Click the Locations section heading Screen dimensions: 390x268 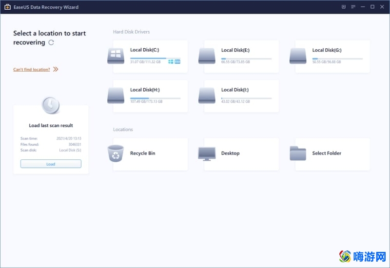(x=123, y=130)
